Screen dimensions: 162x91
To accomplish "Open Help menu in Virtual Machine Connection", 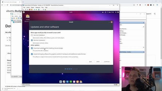I will pyautogui.click(x=46, y=8).
